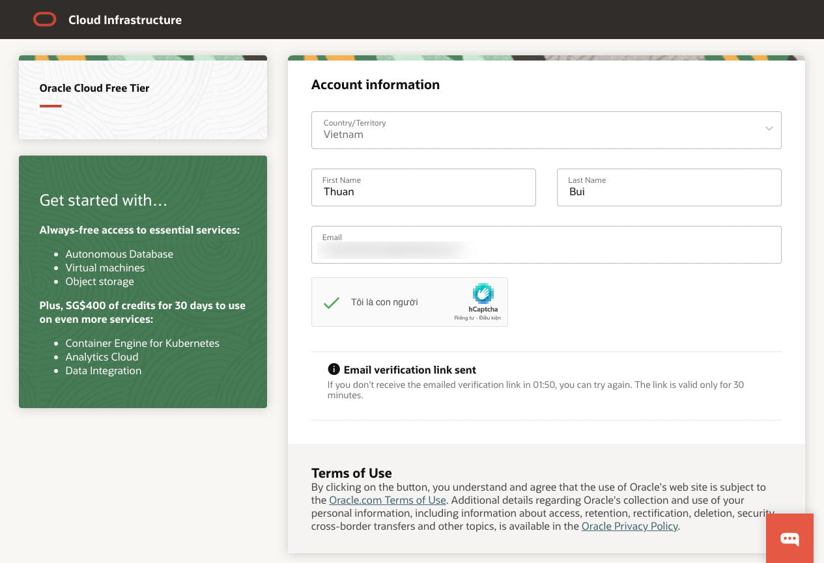Screen dimensions: 824x563
Task: Open the Country/Territory dropdown
Action: pyautogui.click(x=546, y=130)
